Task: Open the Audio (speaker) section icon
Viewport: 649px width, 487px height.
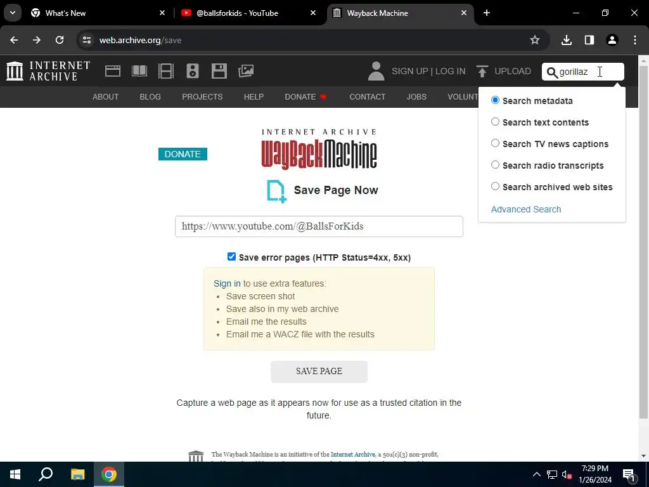Action: 193,71
